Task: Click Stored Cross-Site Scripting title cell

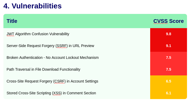Action: point(77,93)
